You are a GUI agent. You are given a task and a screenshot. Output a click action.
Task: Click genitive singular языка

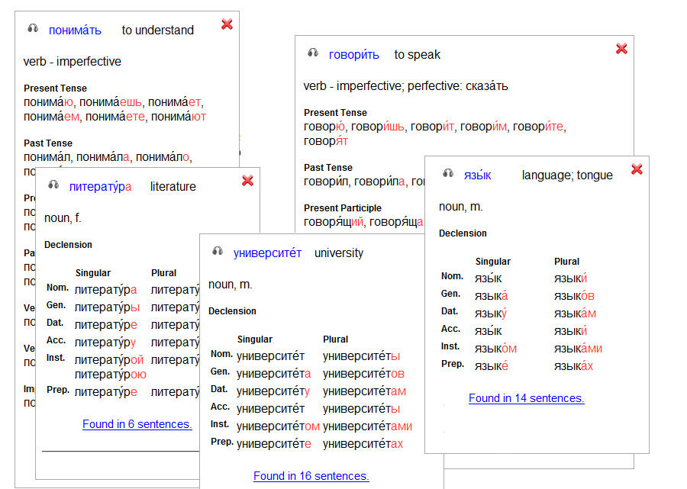pos(491,296)
